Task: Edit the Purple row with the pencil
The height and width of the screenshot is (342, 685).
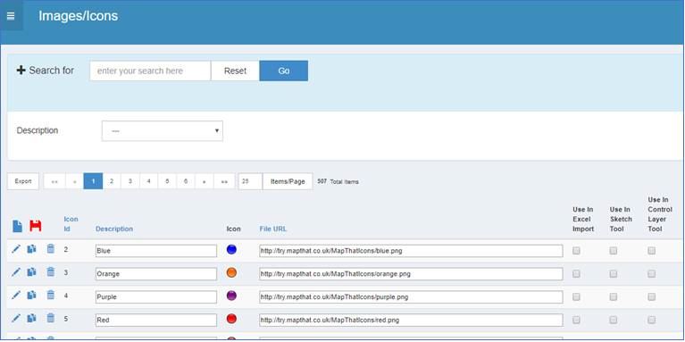Action: coord(16,296)
